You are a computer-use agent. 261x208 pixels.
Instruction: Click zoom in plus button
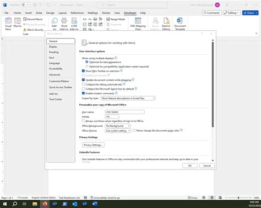click(x=250, y=198)
